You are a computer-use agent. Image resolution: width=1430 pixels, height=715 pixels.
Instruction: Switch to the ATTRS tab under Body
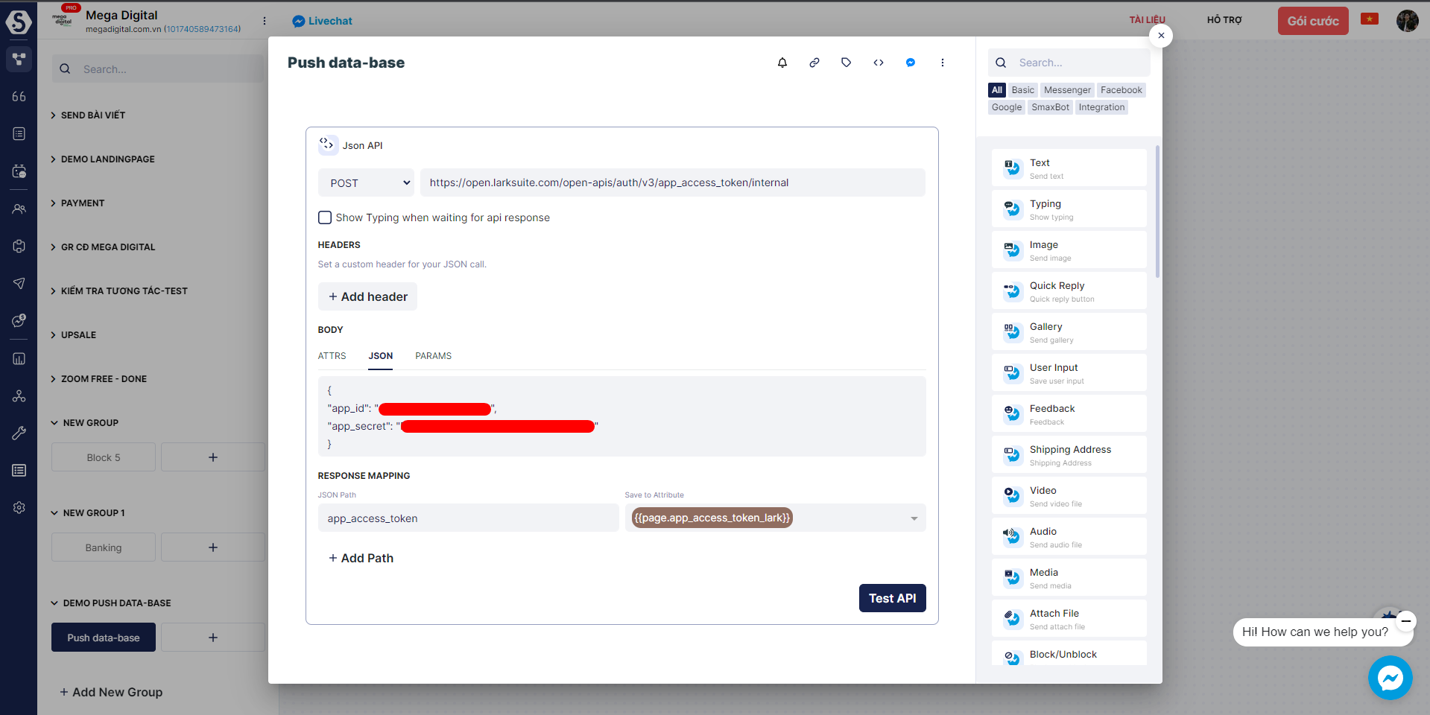332,356
